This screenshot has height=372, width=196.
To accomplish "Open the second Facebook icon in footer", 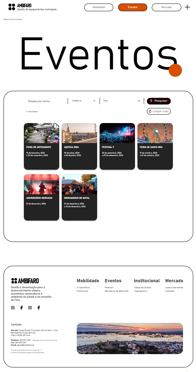I will point(39,308).
